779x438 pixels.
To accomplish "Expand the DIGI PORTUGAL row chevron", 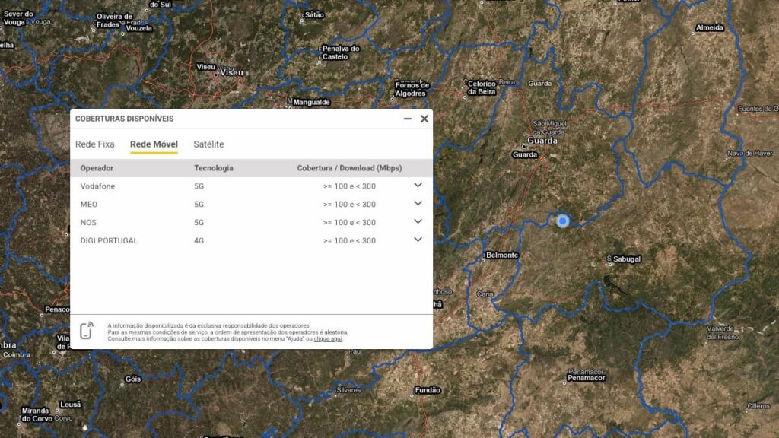I will click(418, 240).
